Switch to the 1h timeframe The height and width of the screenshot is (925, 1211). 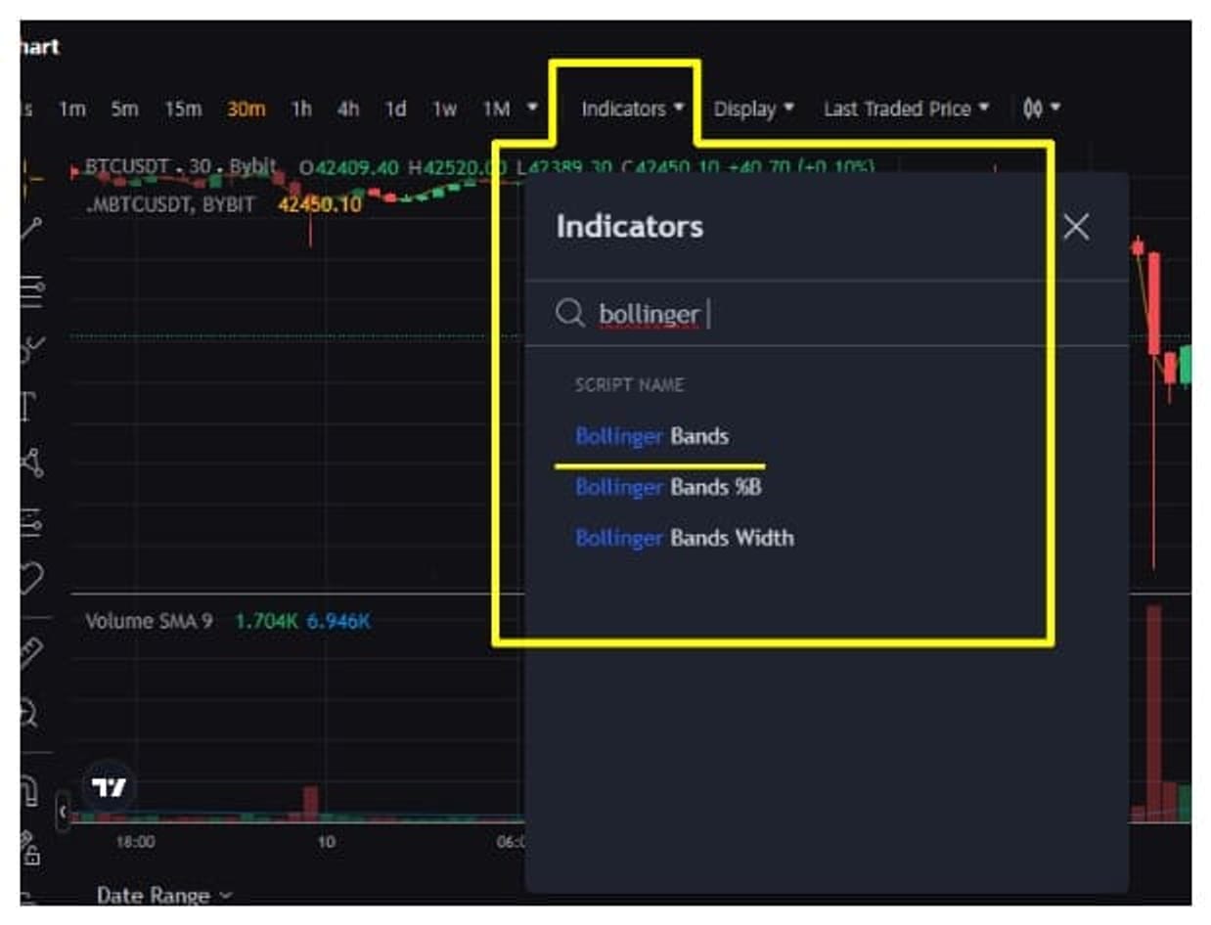[301, 109]
